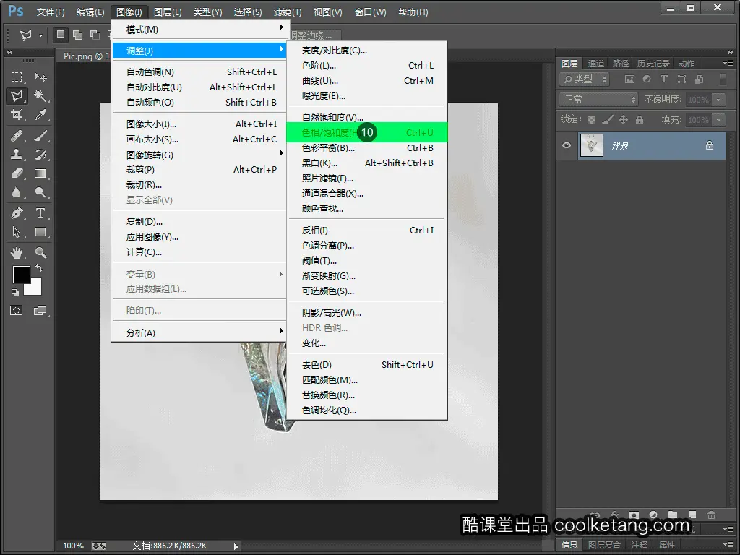Click add to selection mode button
This screenshot has width=740, height=555.
(x=78, y=35)
